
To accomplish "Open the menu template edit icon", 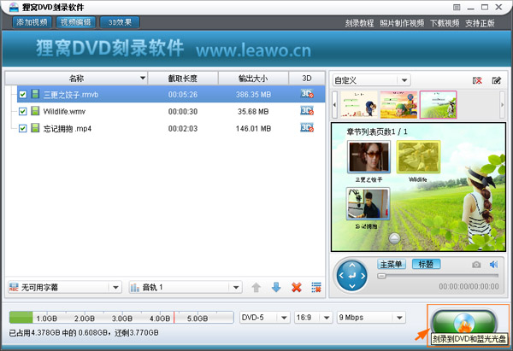I will (496, 80).
